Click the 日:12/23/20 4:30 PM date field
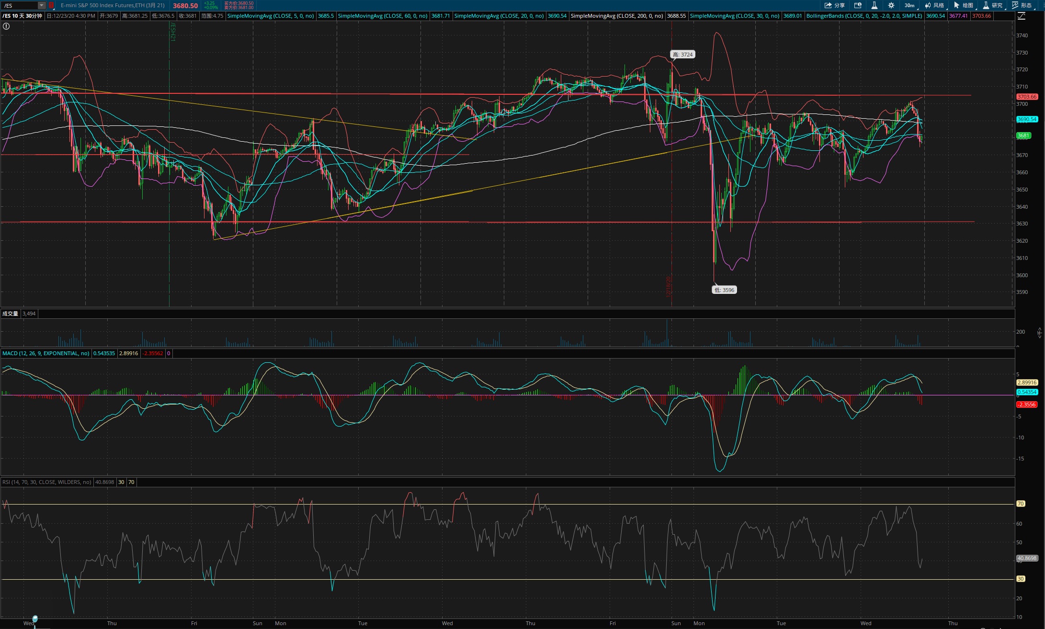 point(71,16)
